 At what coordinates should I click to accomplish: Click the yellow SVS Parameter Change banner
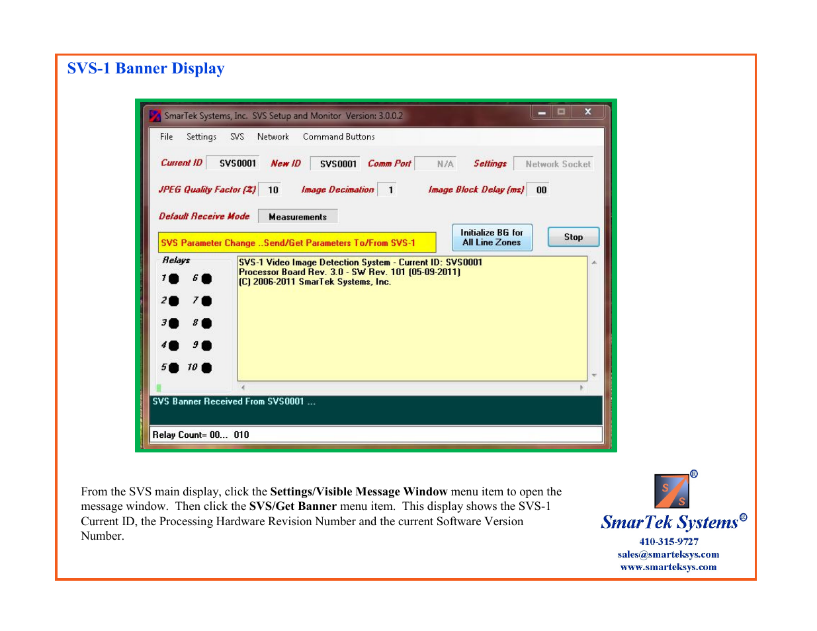pyautogui.click(x=297, y=243)
